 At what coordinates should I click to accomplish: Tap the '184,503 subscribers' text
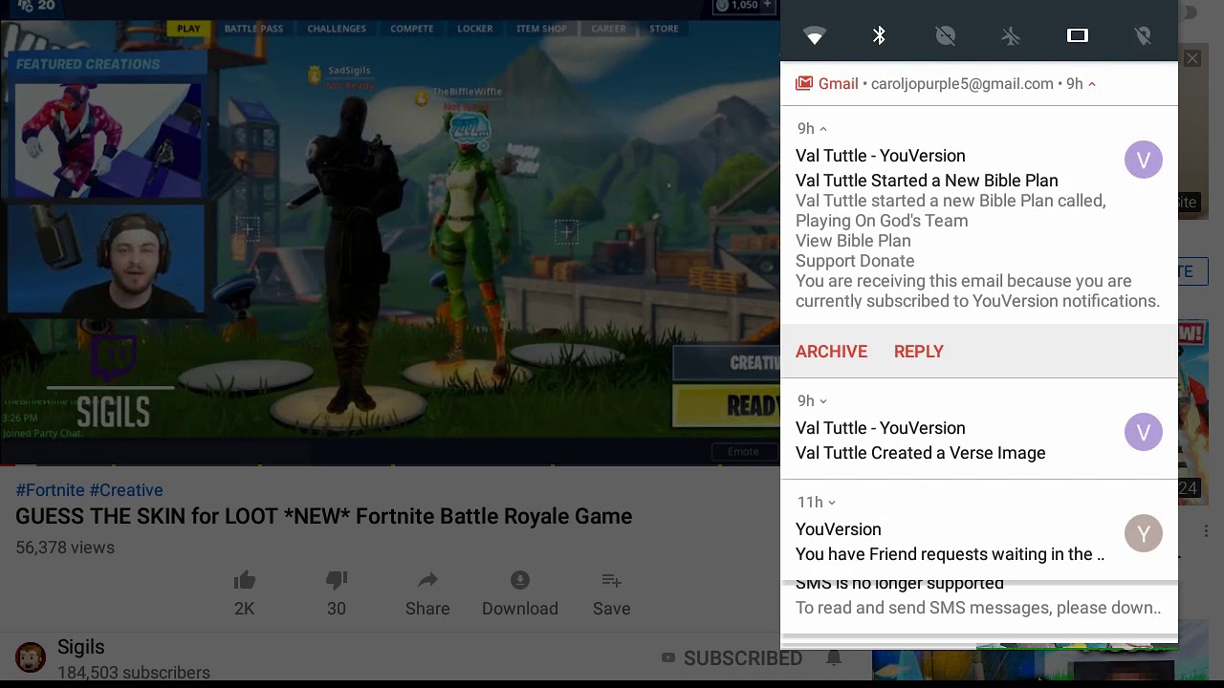click(x=134, y=673)
